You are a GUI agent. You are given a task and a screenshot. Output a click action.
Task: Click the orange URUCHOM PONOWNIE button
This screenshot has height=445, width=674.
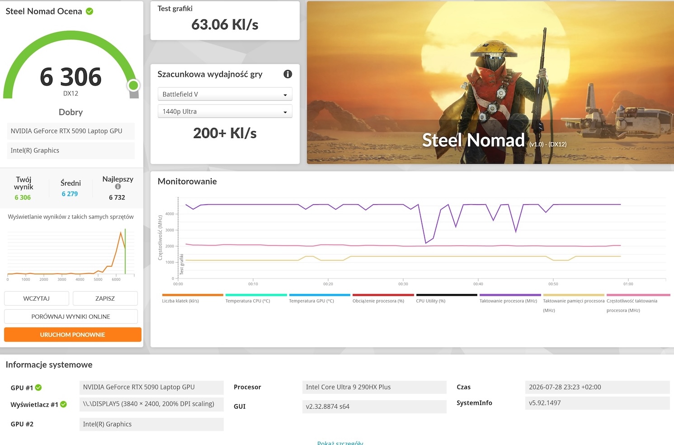(x=73, y=335)
